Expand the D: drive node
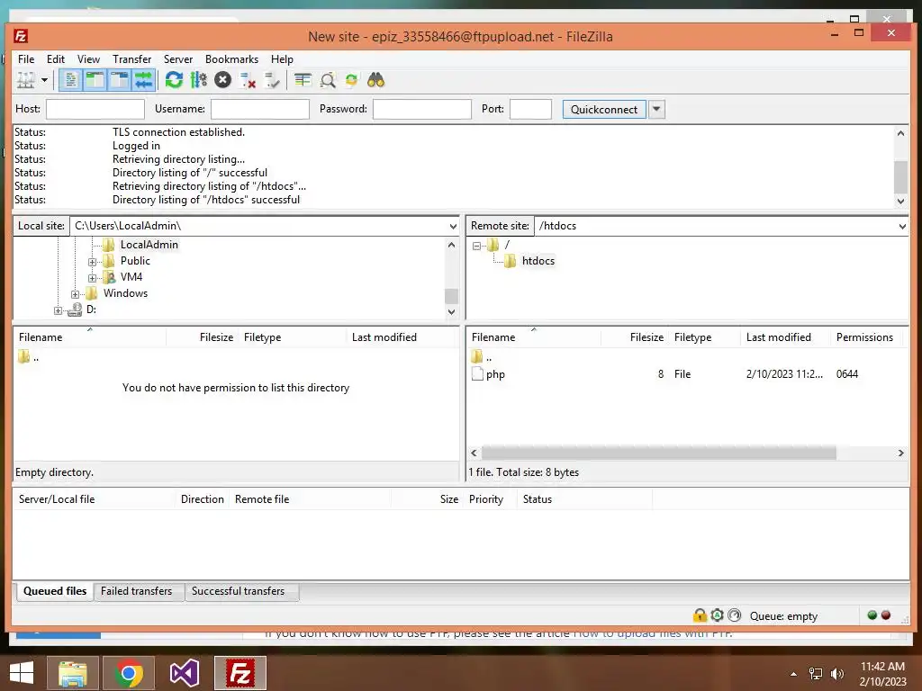 tap(58, 310)
